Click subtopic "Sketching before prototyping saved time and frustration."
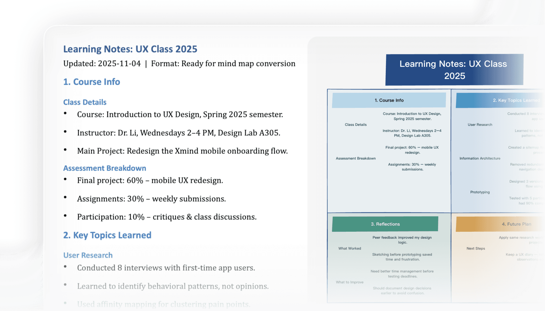Image resolution: width=545 pixels, height=311 pixels. point(402,257)
